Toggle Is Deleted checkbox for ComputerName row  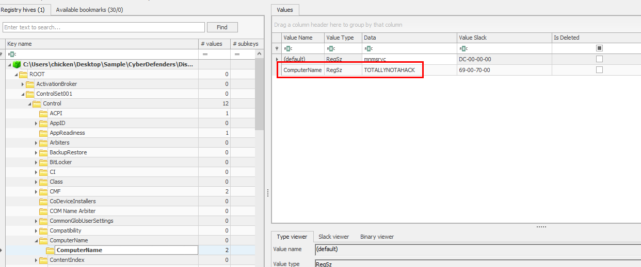[x=599, y=70]
